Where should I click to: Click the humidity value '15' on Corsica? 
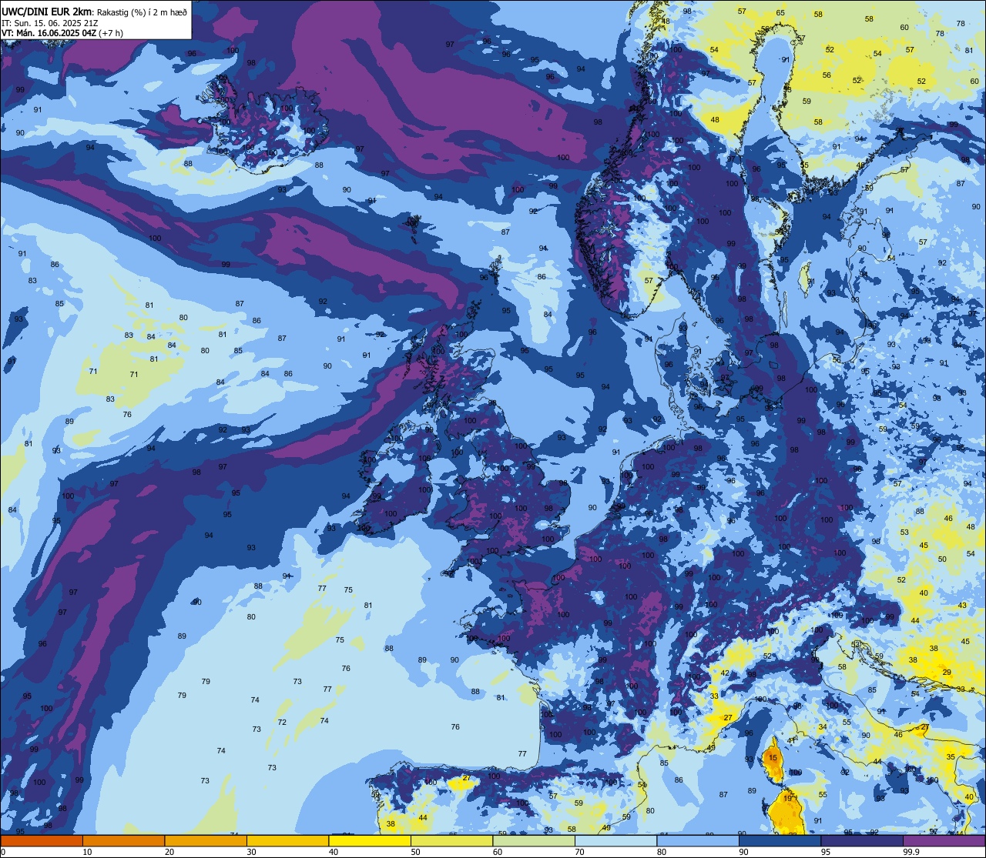pyautogui.click(x=773, y=758)
